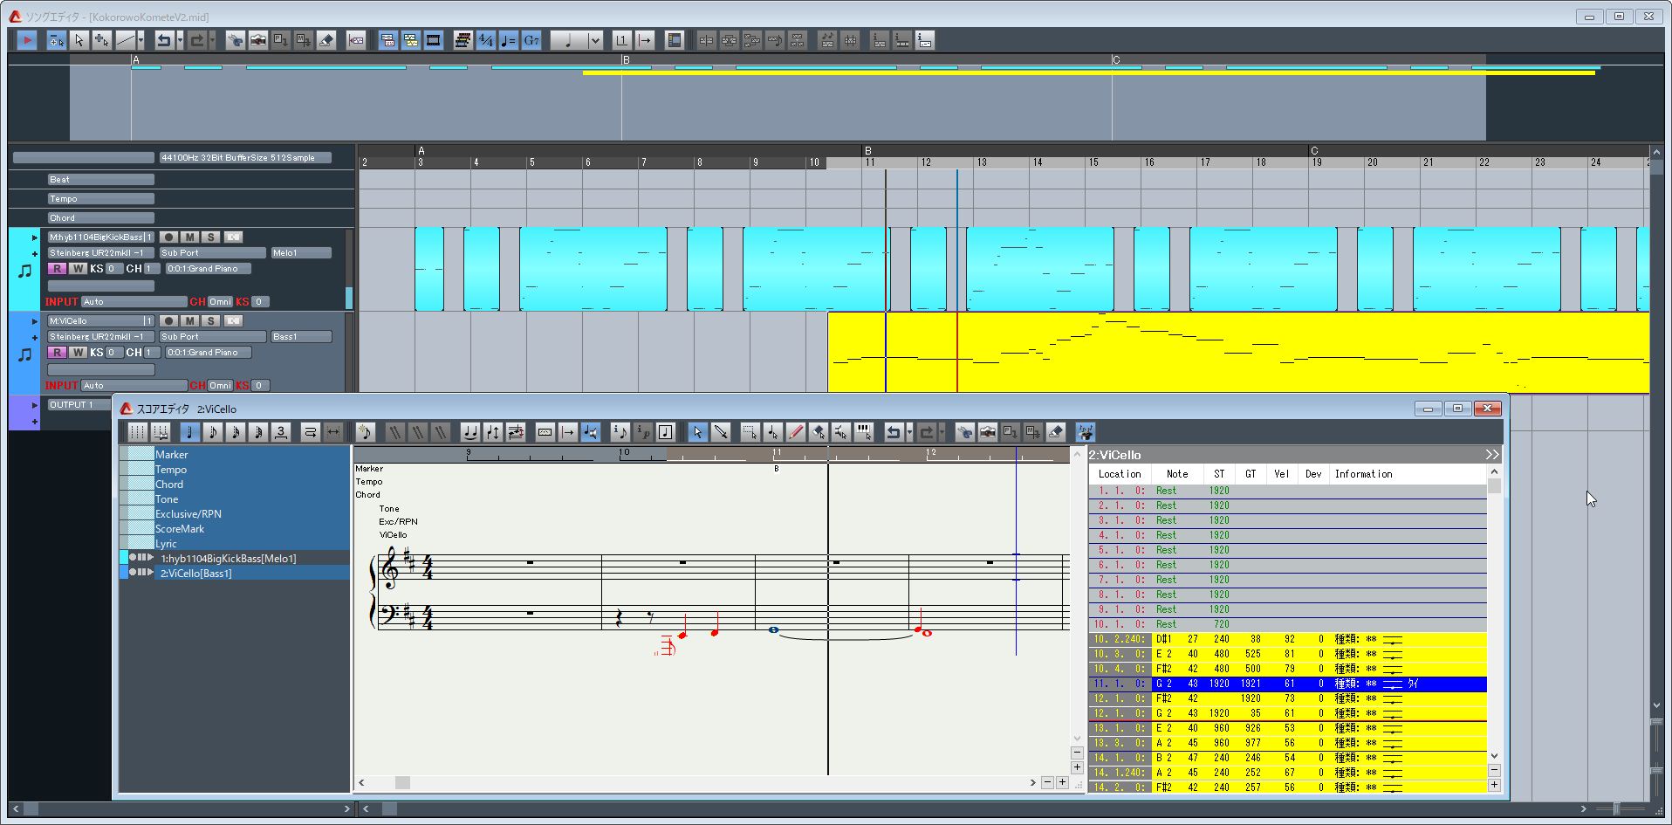Viewport: 1672px width, 825px height.
Task: Expand the OUTPUT 1 track triangle
Action: [35, 405]
